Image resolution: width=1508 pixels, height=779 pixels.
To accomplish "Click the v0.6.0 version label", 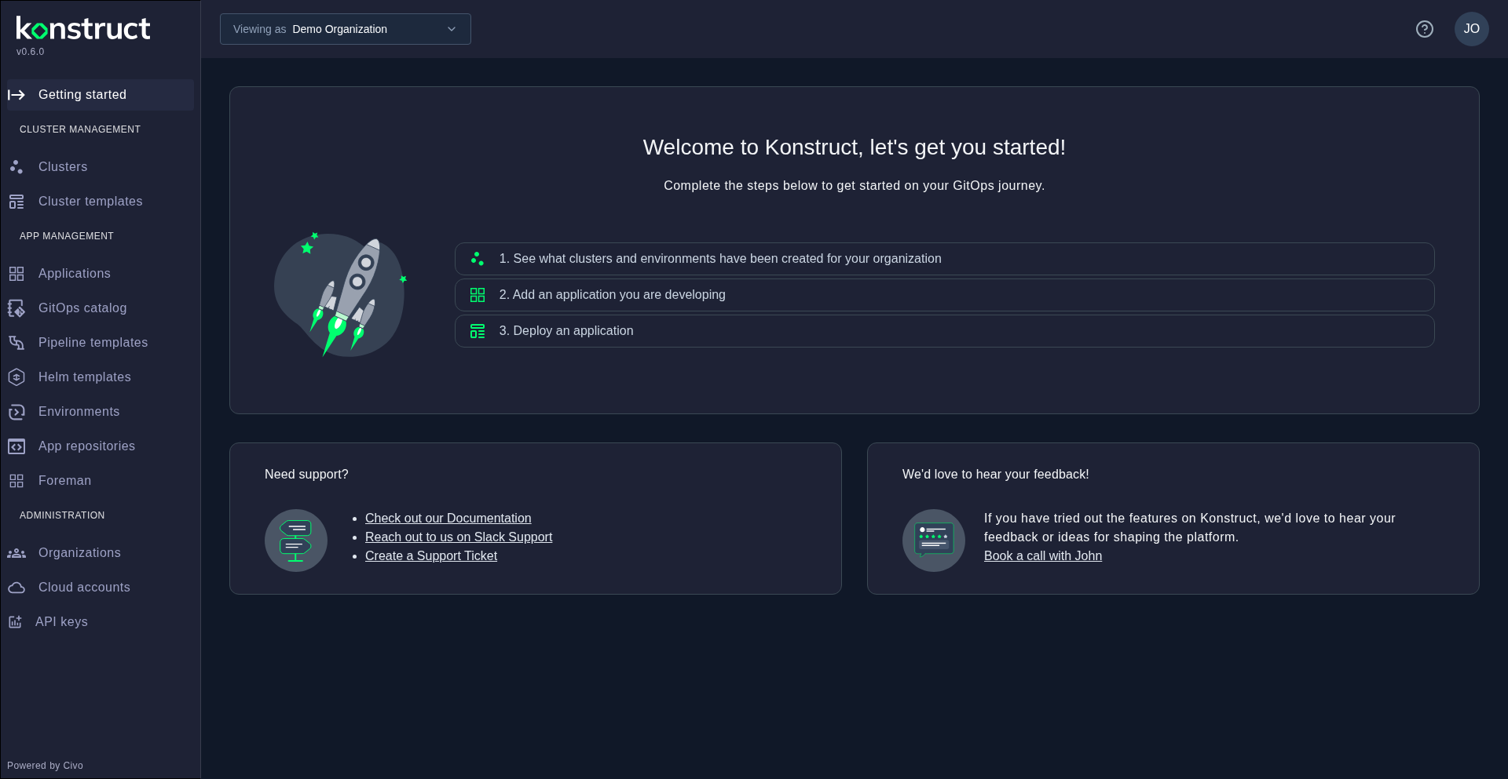I will tap(30, 52).
